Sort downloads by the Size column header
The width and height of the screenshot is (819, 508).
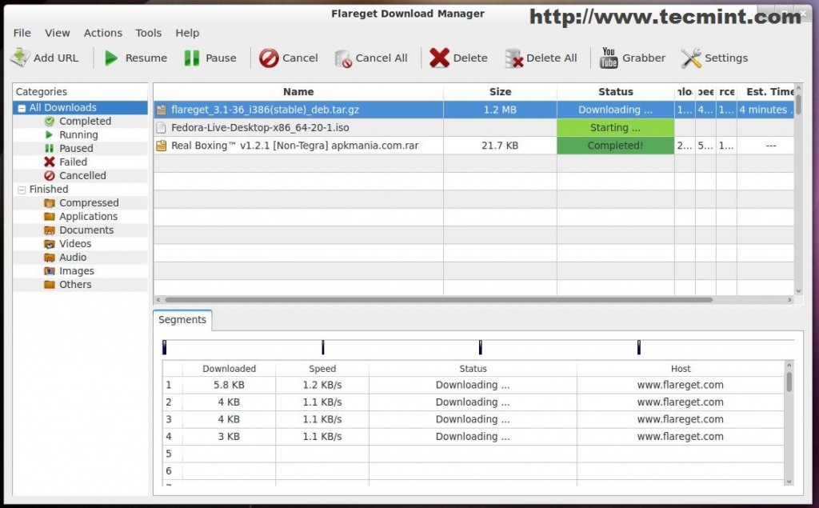pyautogui.click(x=500, y=91)
